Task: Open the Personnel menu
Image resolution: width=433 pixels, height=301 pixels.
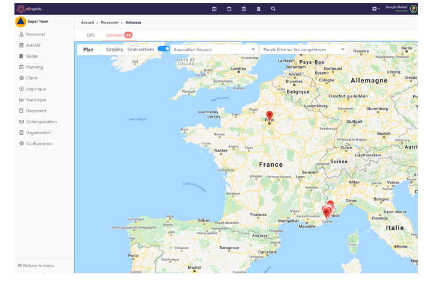Action: pos(35,34)
